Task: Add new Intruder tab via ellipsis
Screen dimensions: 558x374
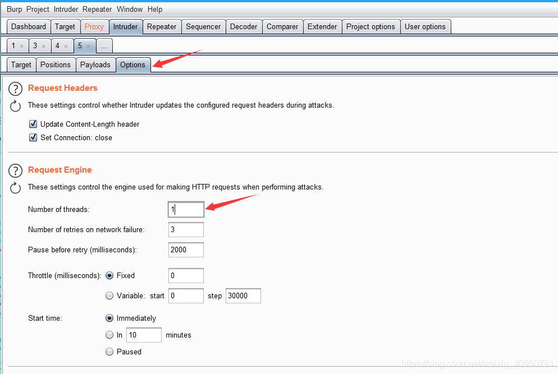Action: [x=104, y=46]
